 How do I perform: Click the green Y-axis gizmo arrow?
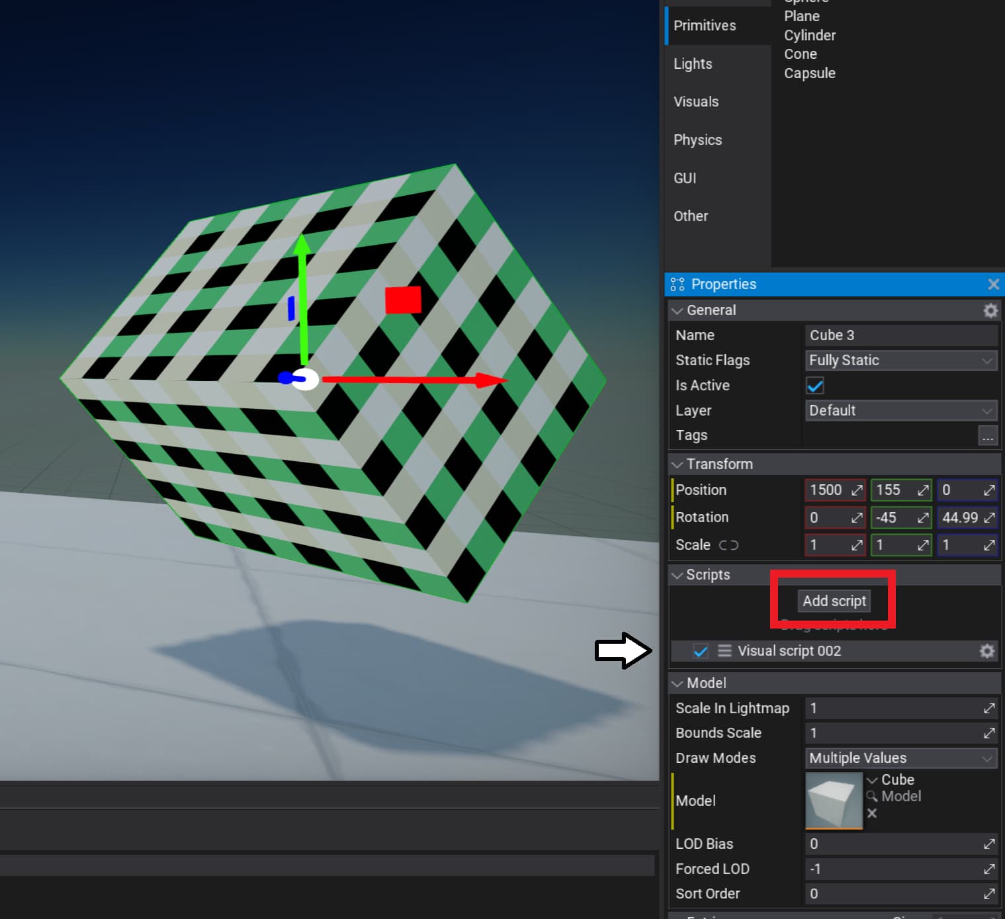click(302, 248)
